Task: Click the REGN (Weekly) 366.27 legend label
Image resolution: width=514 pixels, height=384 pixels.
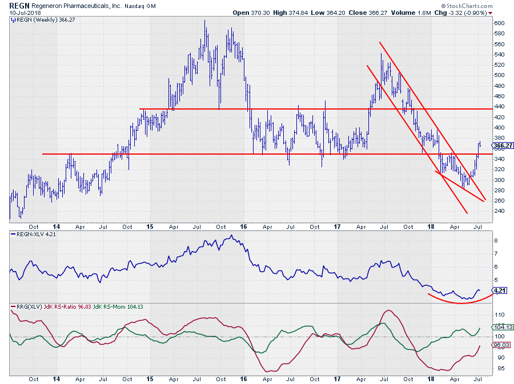Action: [x=46, y=20]
